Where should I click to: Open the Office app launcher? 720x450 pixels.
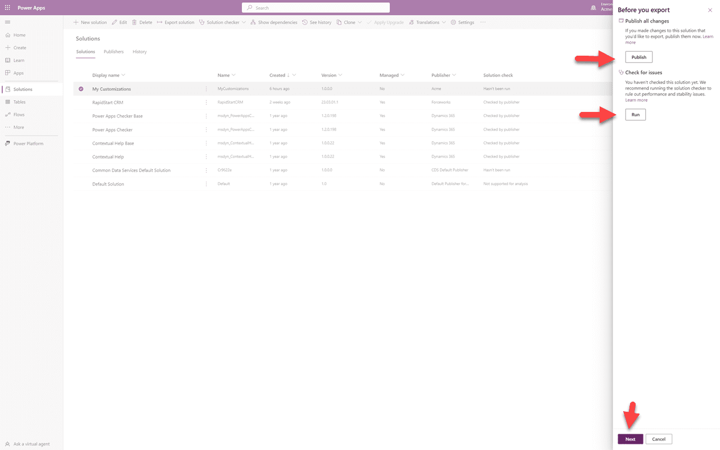click(7, 7)
